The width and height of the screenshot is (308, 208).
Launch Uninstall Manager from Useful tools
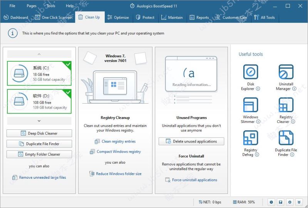[286, 72]
